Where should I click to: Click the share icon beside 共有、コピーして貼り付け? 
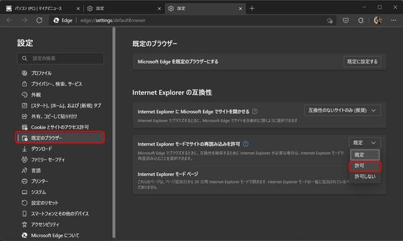click(24, 116)
